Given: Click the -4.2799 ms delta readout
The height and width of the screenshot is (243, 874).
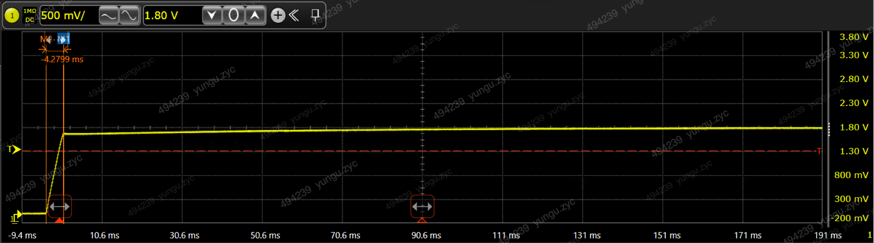Looking at the screenshot, I should (62, 60).
